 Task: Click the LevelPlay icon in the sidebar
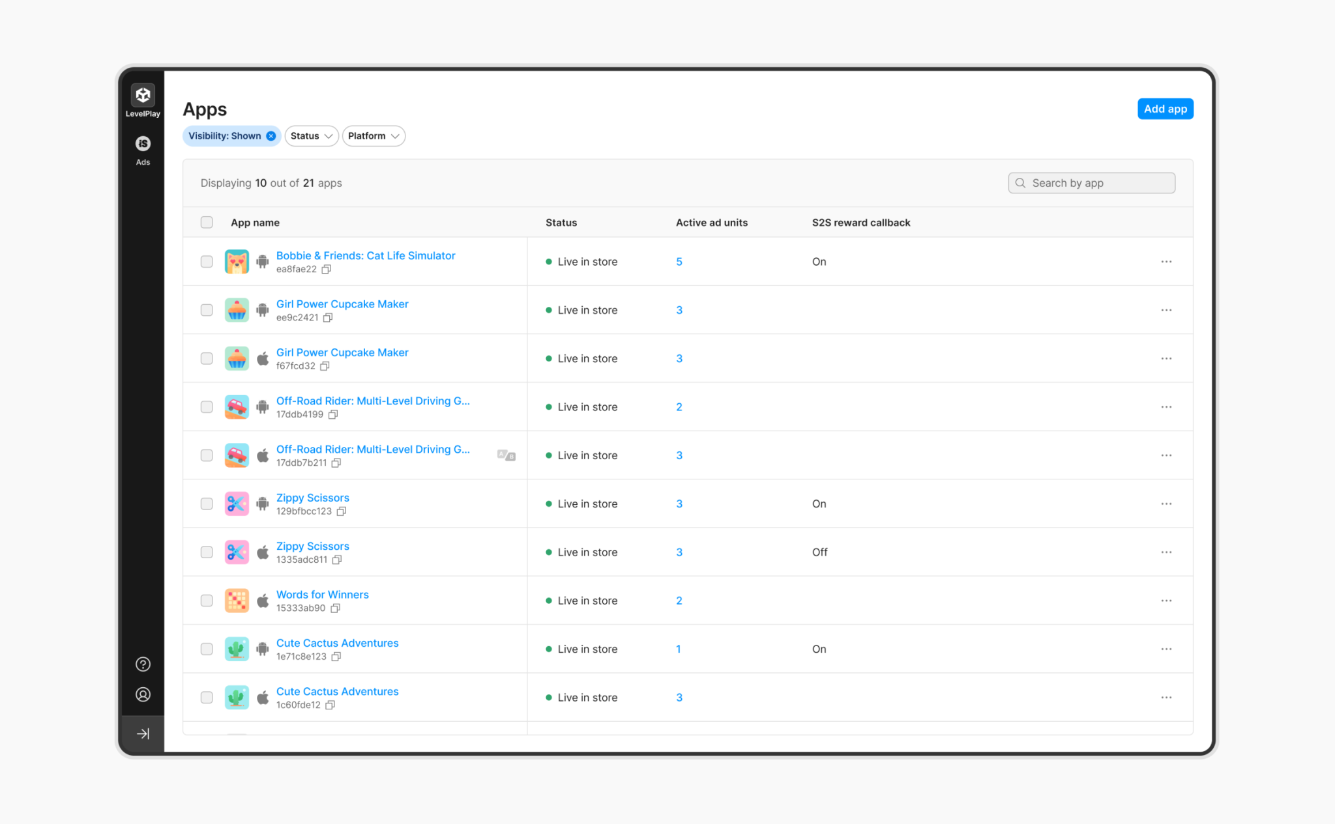point(142,95)
